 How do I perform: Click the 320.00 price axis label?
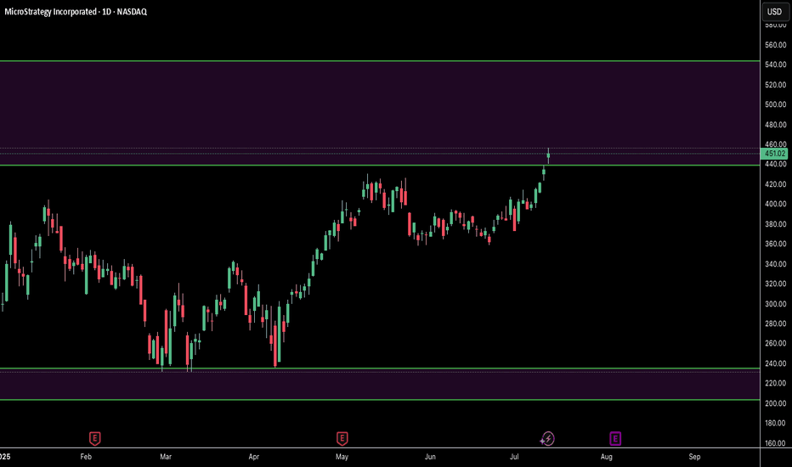(x=775, y=284)
